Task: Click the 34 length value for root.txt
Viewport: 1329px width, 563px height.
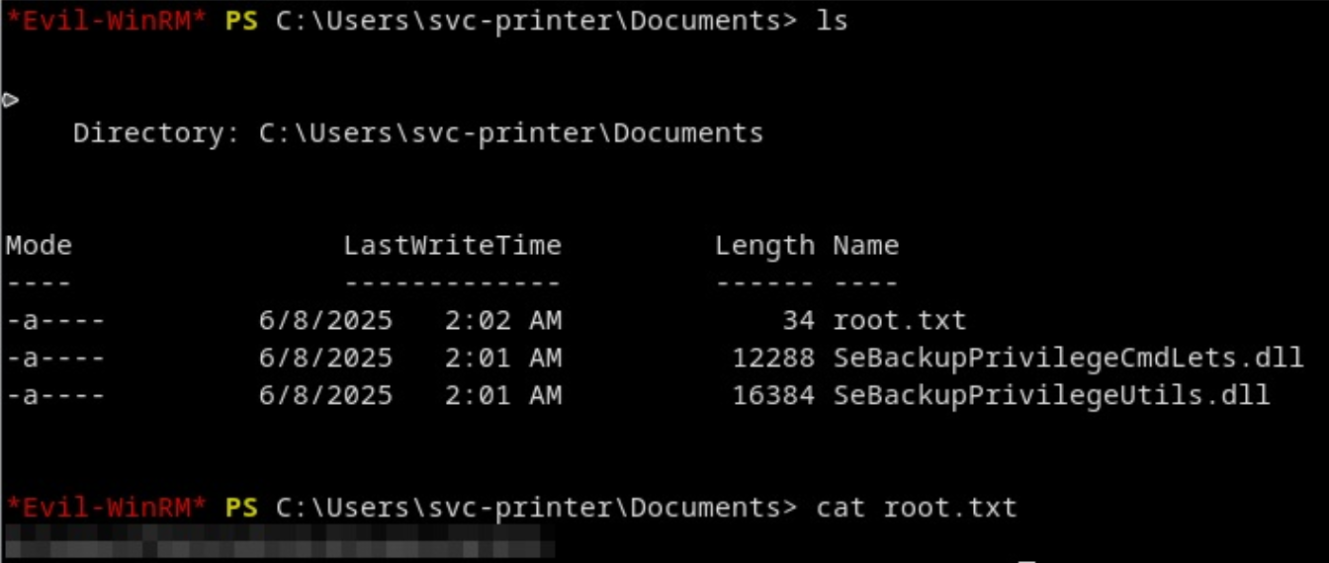Action: (799, 320)
